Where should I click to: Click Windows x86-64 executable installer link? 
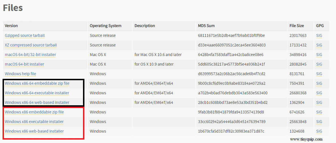[37, 93]
